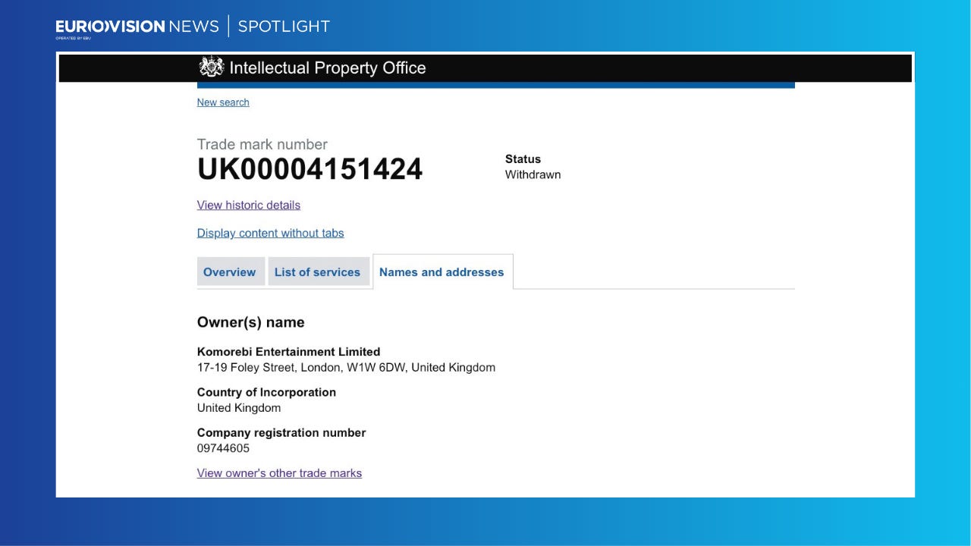971x546 pixels.
Task: Click company registration number 09744605
Action: (224, 448)
